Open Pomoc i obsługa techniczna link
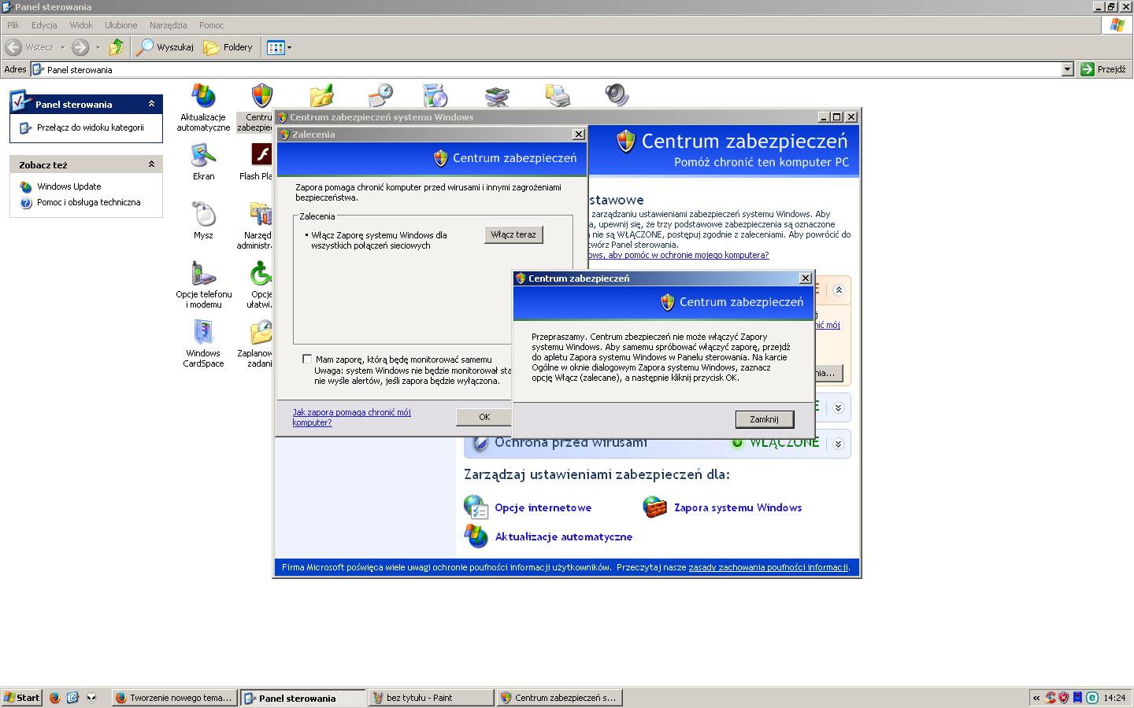 click(x=88, y=202)
